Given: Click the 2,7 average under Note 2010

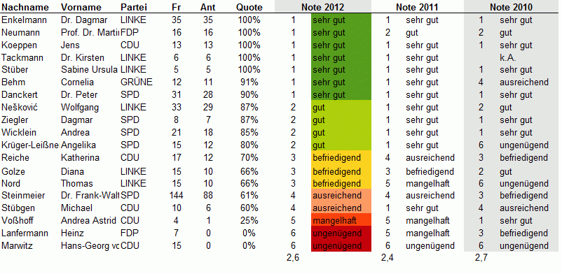Looking at the screenshot, I should click(481, 257).
